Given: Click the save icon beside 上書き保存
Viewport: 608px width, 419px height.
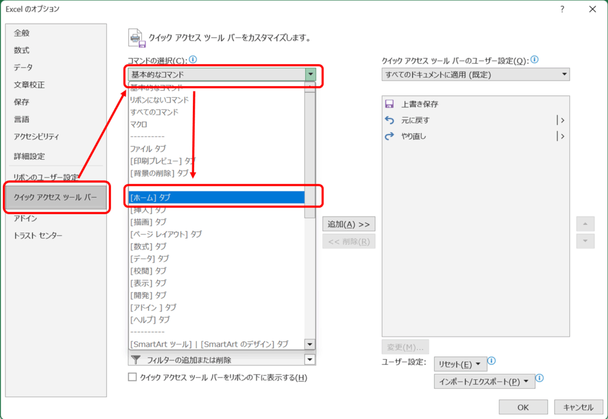Looking at the screenshot, I should point(390,104).
